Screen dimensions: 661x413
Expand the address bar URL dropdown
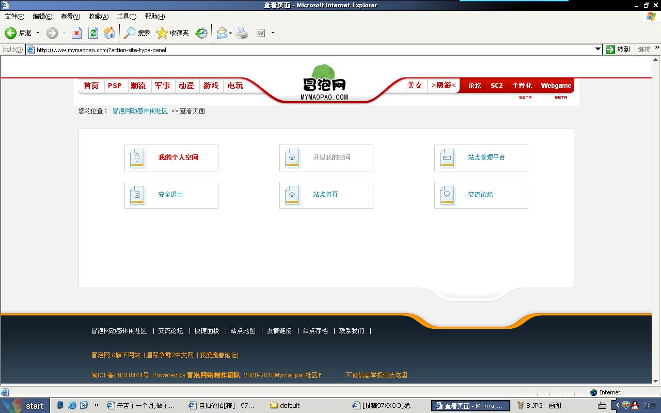598,50
